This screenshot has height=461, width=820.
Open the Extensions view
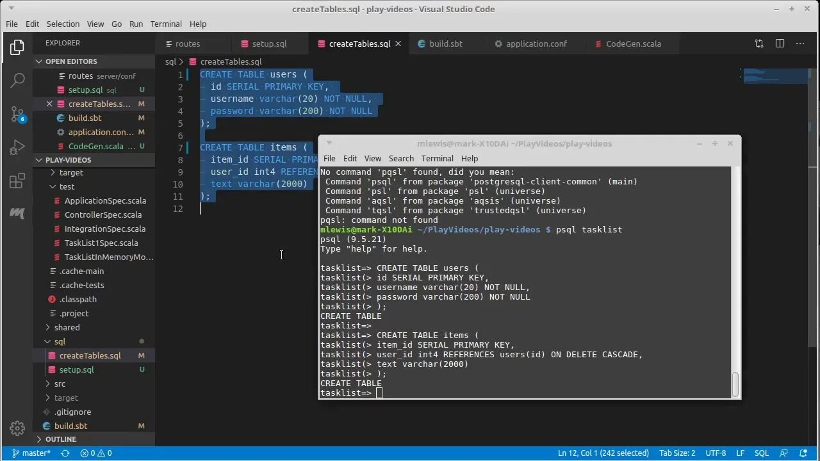click(x=17, y=181)
